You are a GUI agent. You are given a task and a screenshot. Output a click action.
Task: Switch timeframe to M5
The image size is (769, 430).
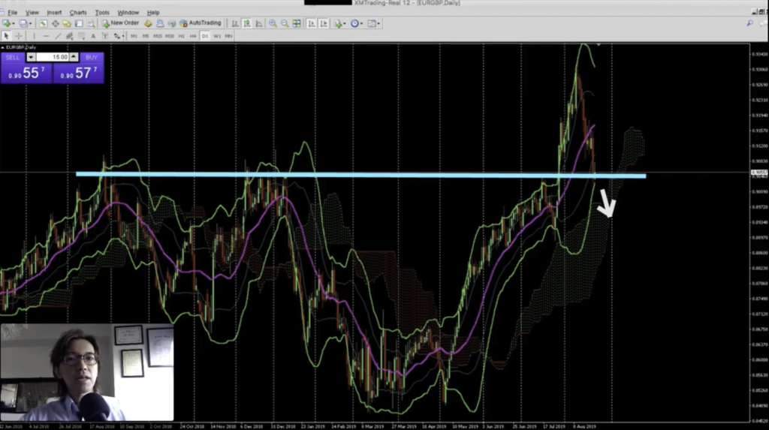coord(146,36)
